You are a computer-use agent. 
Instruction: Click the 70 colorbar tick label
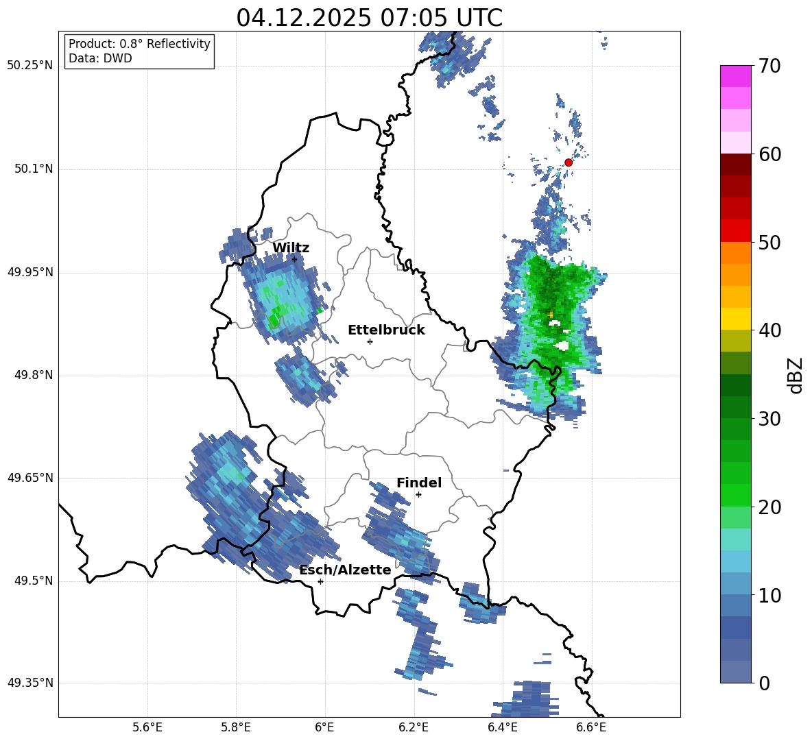tap(769, 66)
